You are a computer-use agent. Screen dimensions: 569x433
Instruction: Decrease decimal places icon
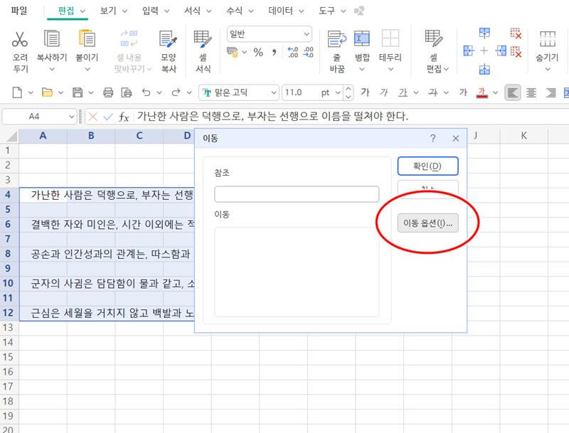[x=308, y=52]
